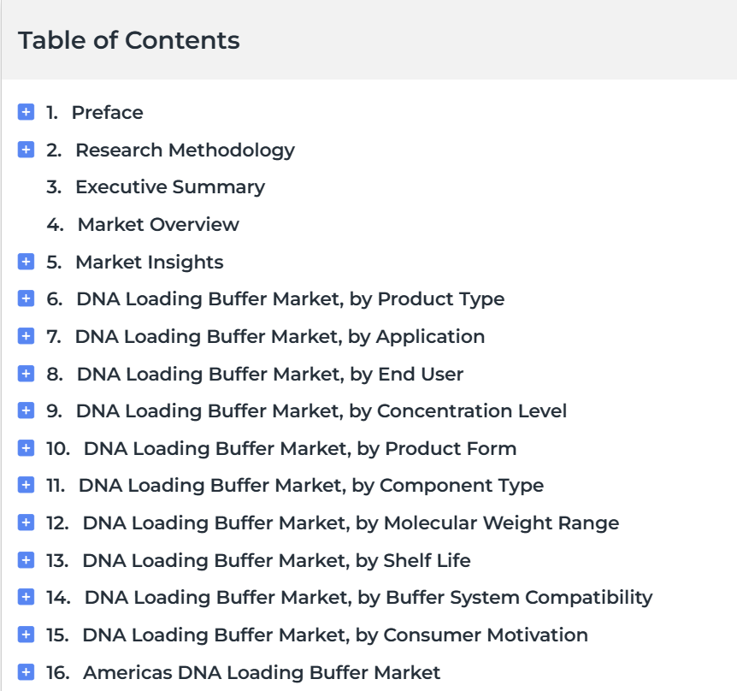Click plus icon beside by Shelf Life
This screenshot has width=737, height=691.
tap(26, 560)
